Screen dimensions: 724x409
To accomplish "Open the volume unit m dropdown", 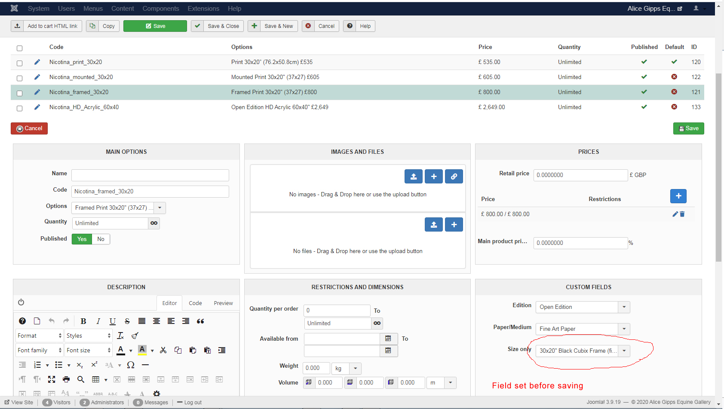I will click(442, 383).
